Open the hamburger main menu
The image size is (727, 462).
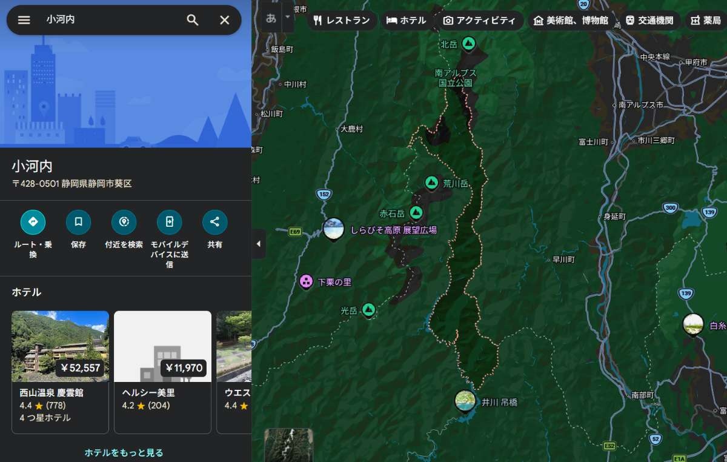point(24,20)
